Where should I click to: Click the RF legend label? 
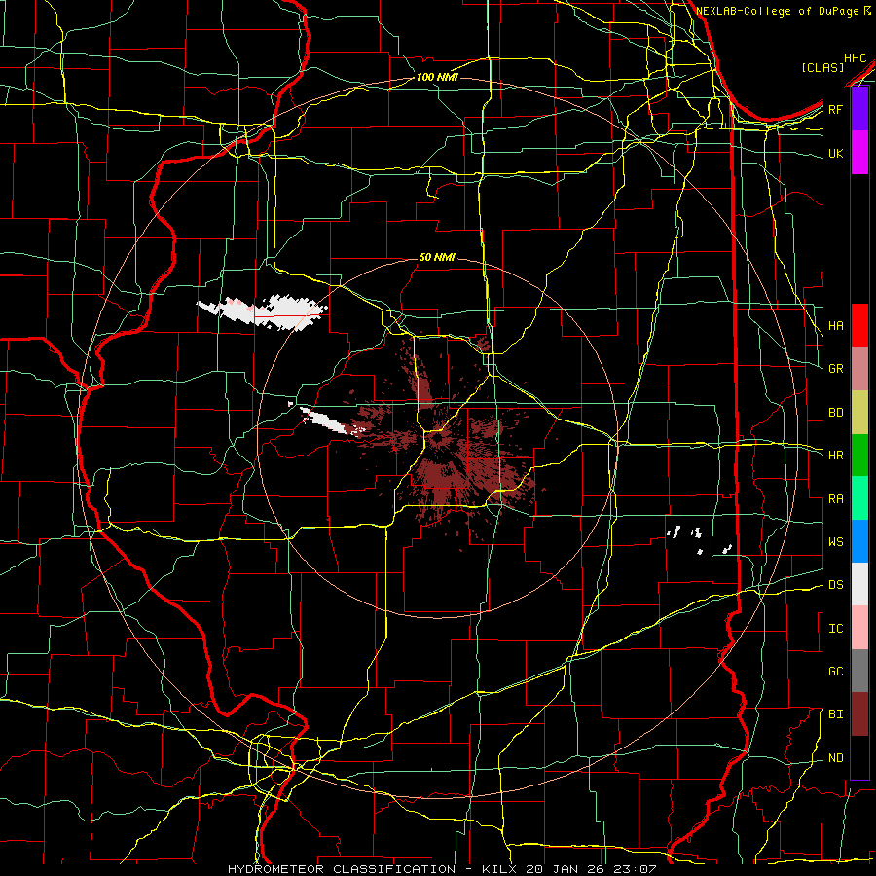[x=836, y=109]
